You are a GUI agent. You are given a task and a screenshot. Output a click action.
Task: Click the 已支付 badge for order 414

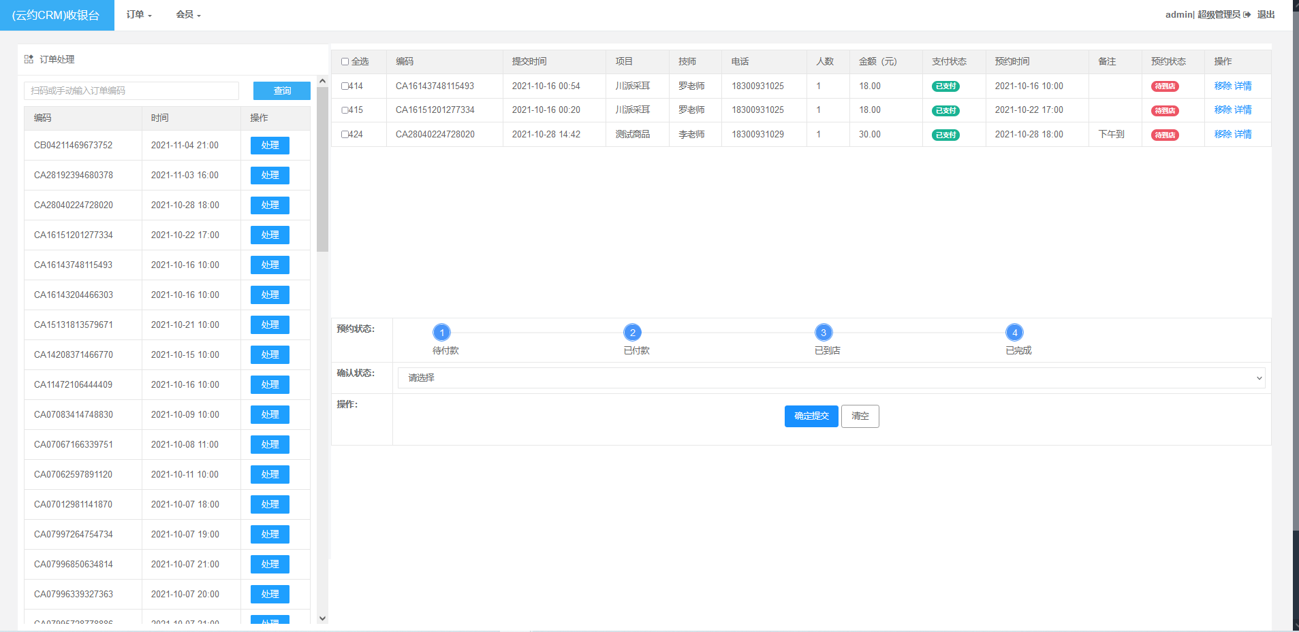pyautogui.click(x=945, y=86)
